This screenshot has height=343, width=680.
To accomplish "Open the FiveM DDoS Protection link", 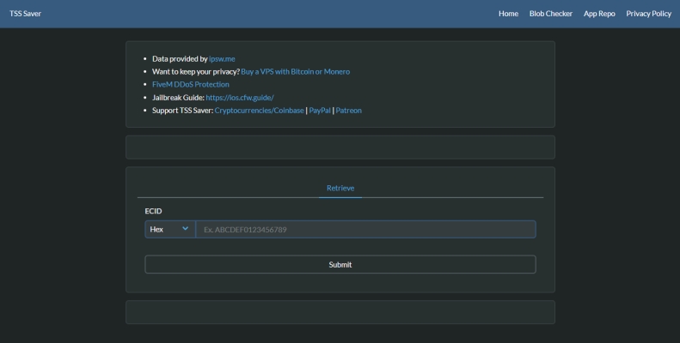I will pos(191,85).
